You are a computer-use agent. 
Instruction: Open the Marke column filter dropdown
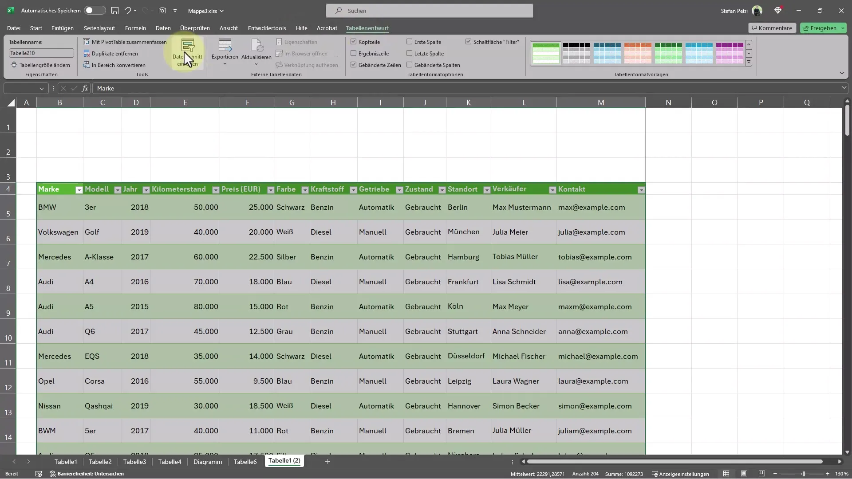tap(79, 190)
